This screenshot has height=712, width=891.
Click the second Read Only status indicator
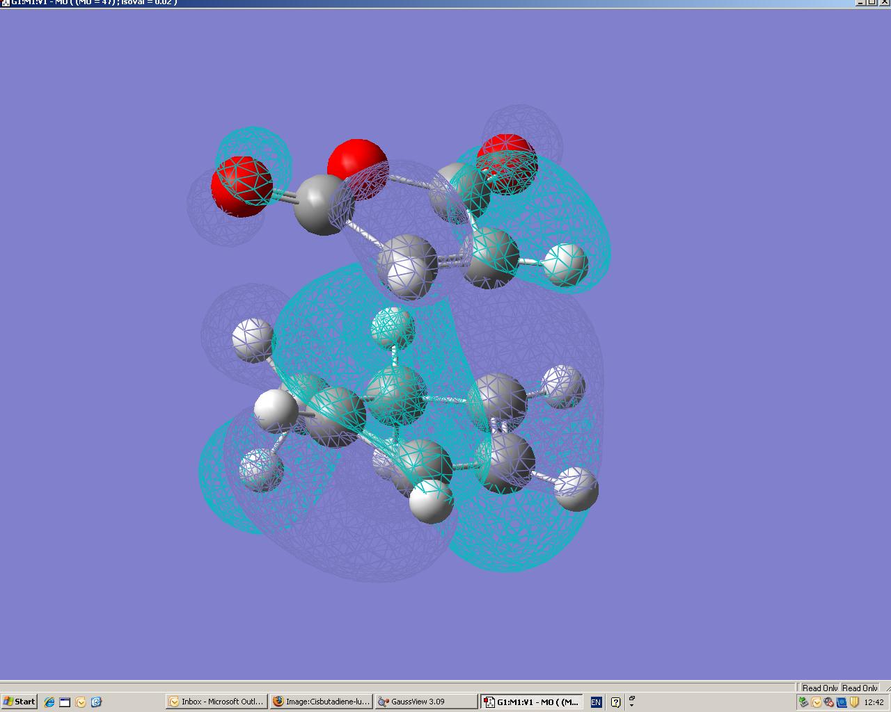point(860,688)
